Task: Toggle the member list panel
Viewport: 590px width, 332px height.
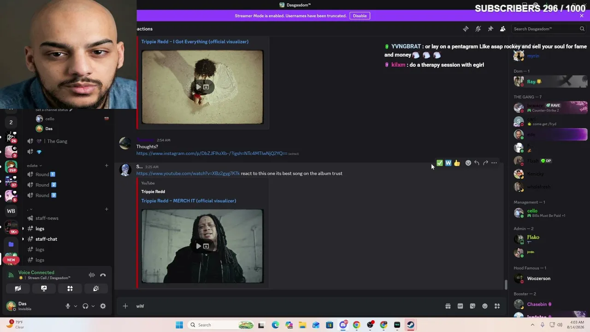Action: pos(503,29)
